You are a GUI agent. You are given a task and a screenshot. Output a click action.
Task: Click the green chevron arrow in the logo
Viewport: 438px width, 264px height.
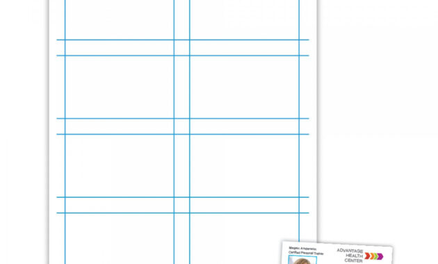pyautogui.click(x=375, y=256)
